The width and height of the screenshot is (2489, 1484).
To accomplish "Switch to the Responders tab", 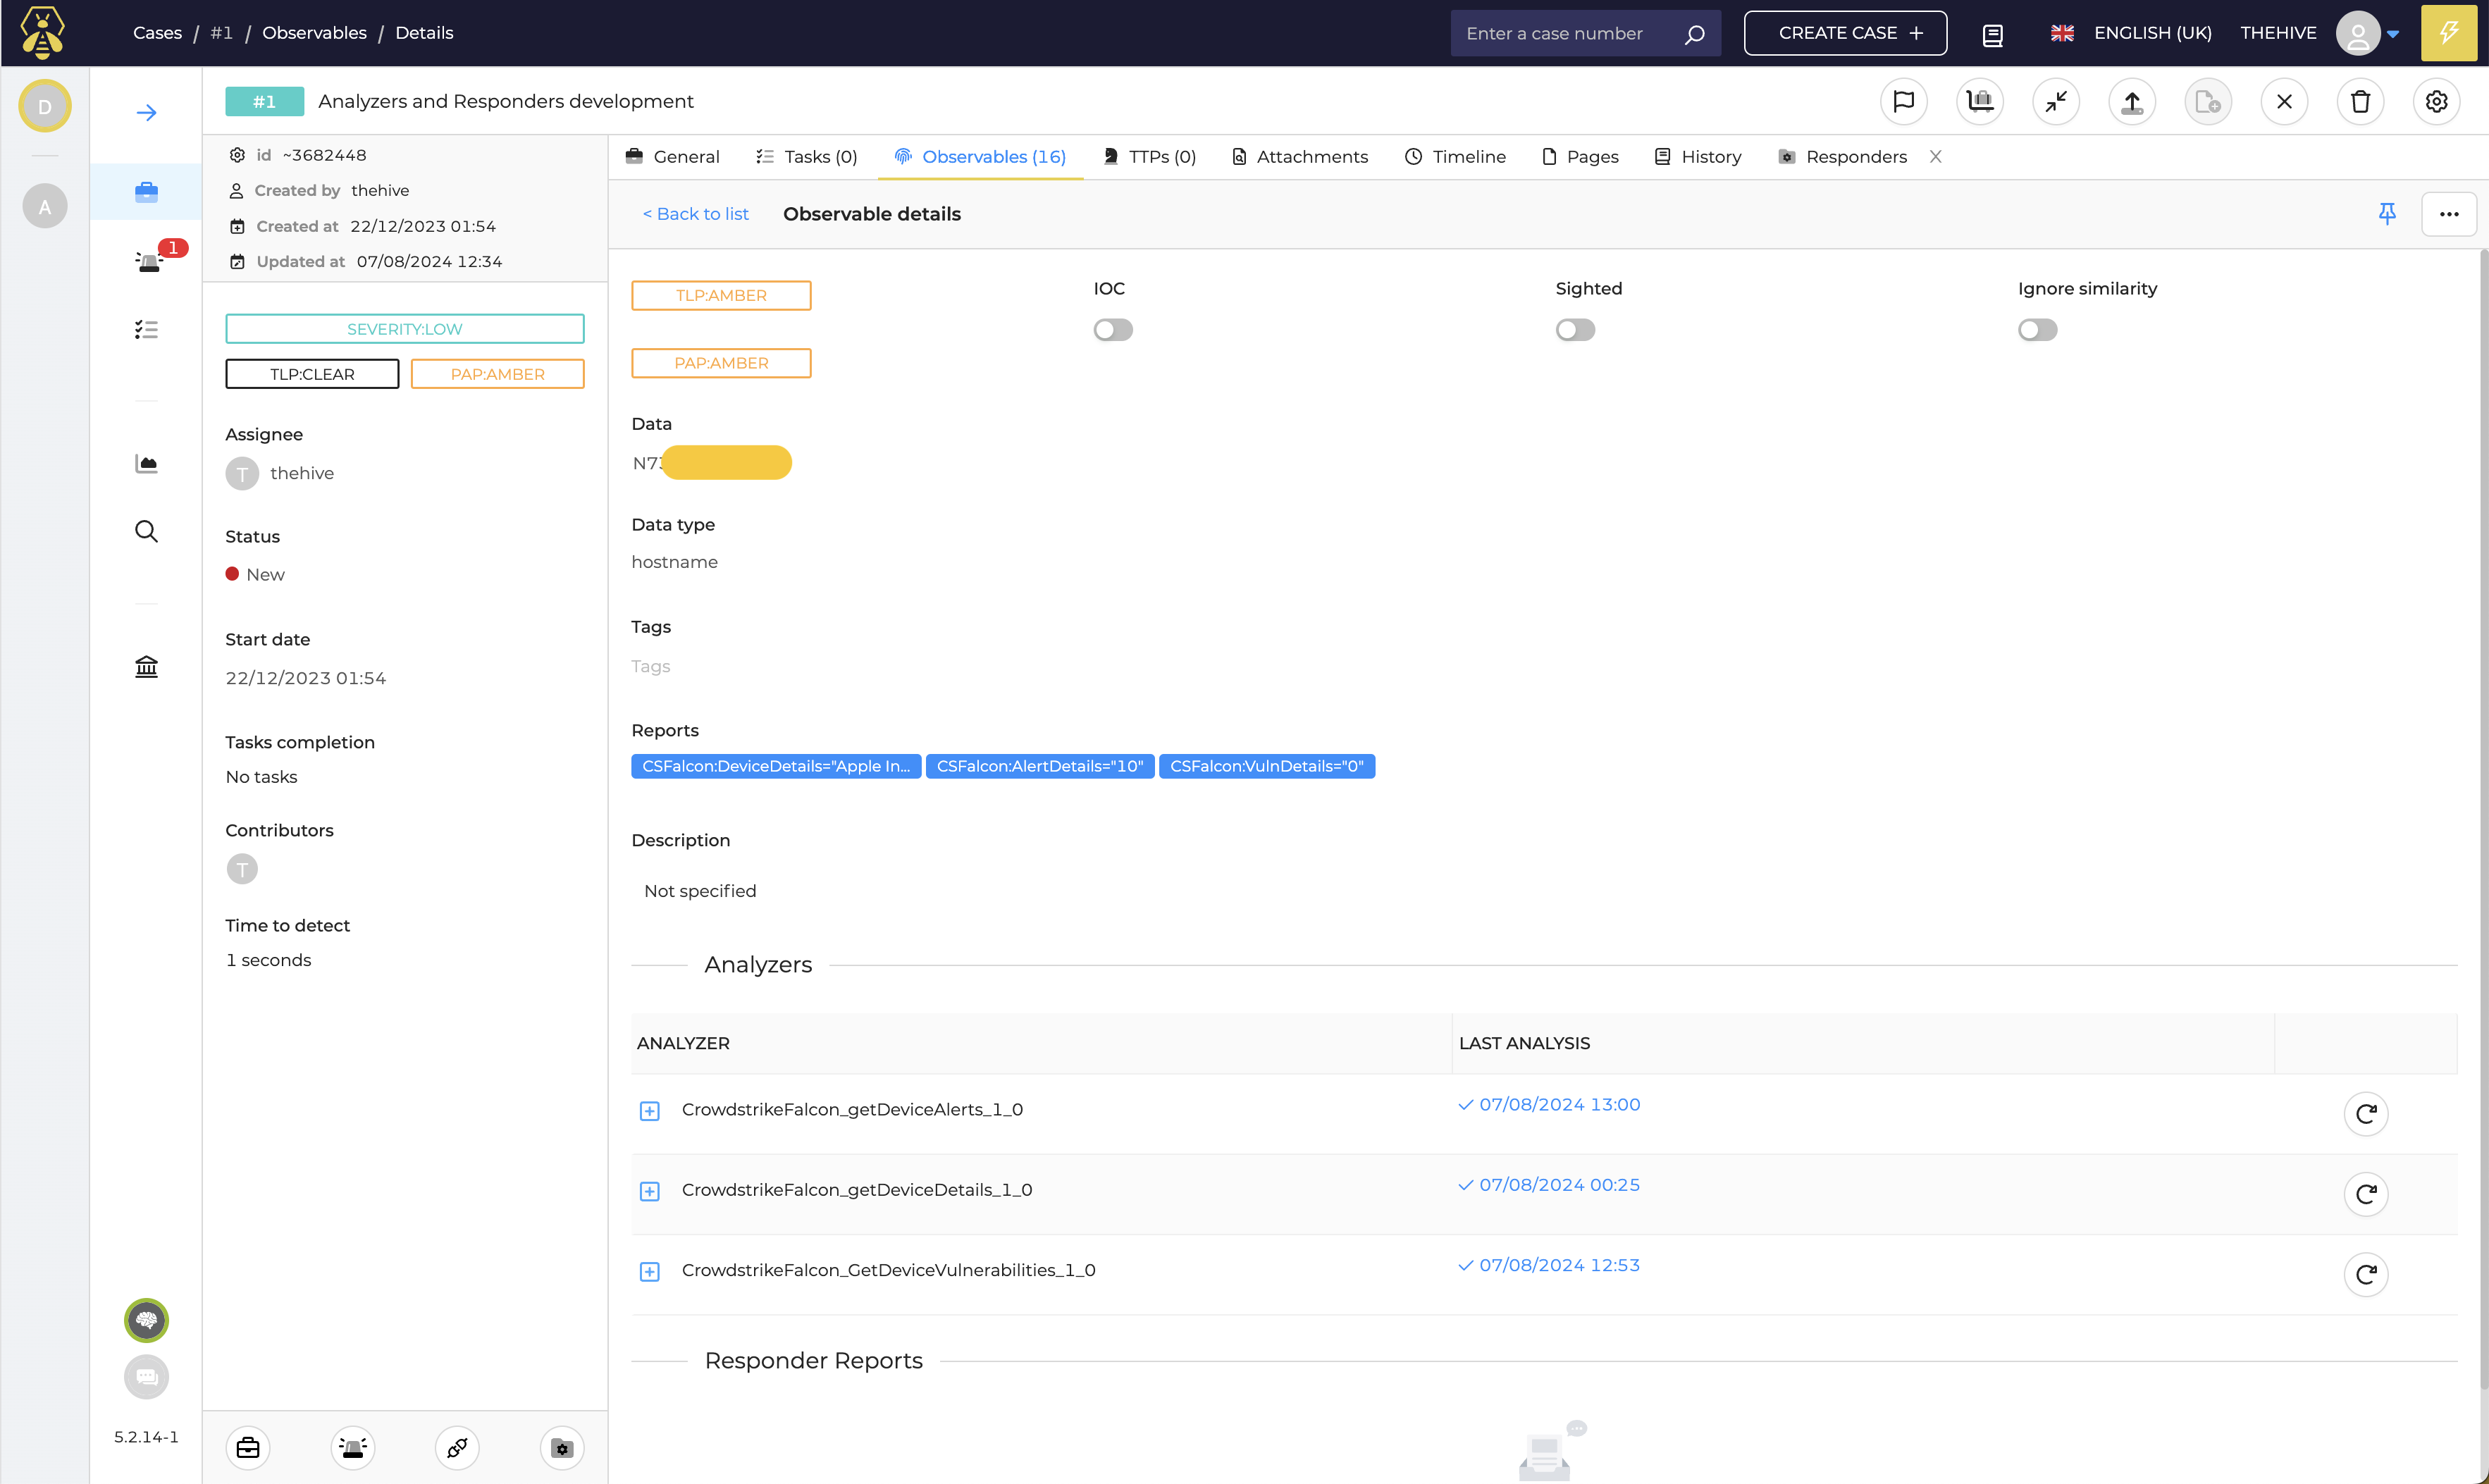I will point(1857,156).
